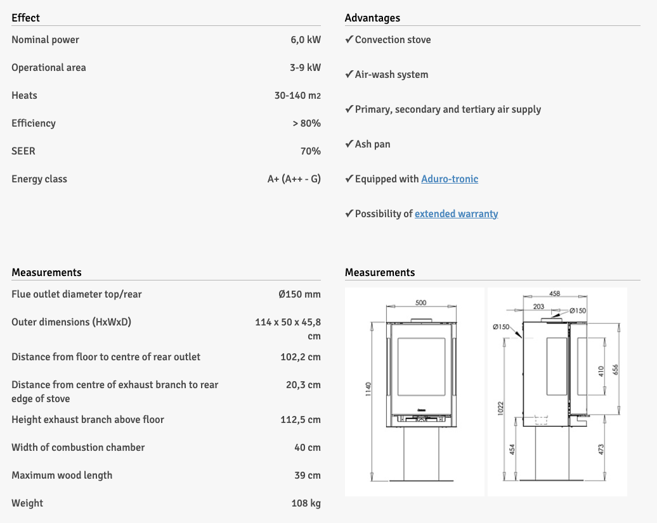Click checkmark next to Primary, secondary air supply
This screenshot has height=523, width=657.
tap(349, 110)
